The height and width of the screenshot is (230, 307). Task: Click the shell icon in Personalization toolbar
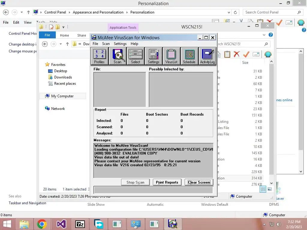click(x=301, y=22)
